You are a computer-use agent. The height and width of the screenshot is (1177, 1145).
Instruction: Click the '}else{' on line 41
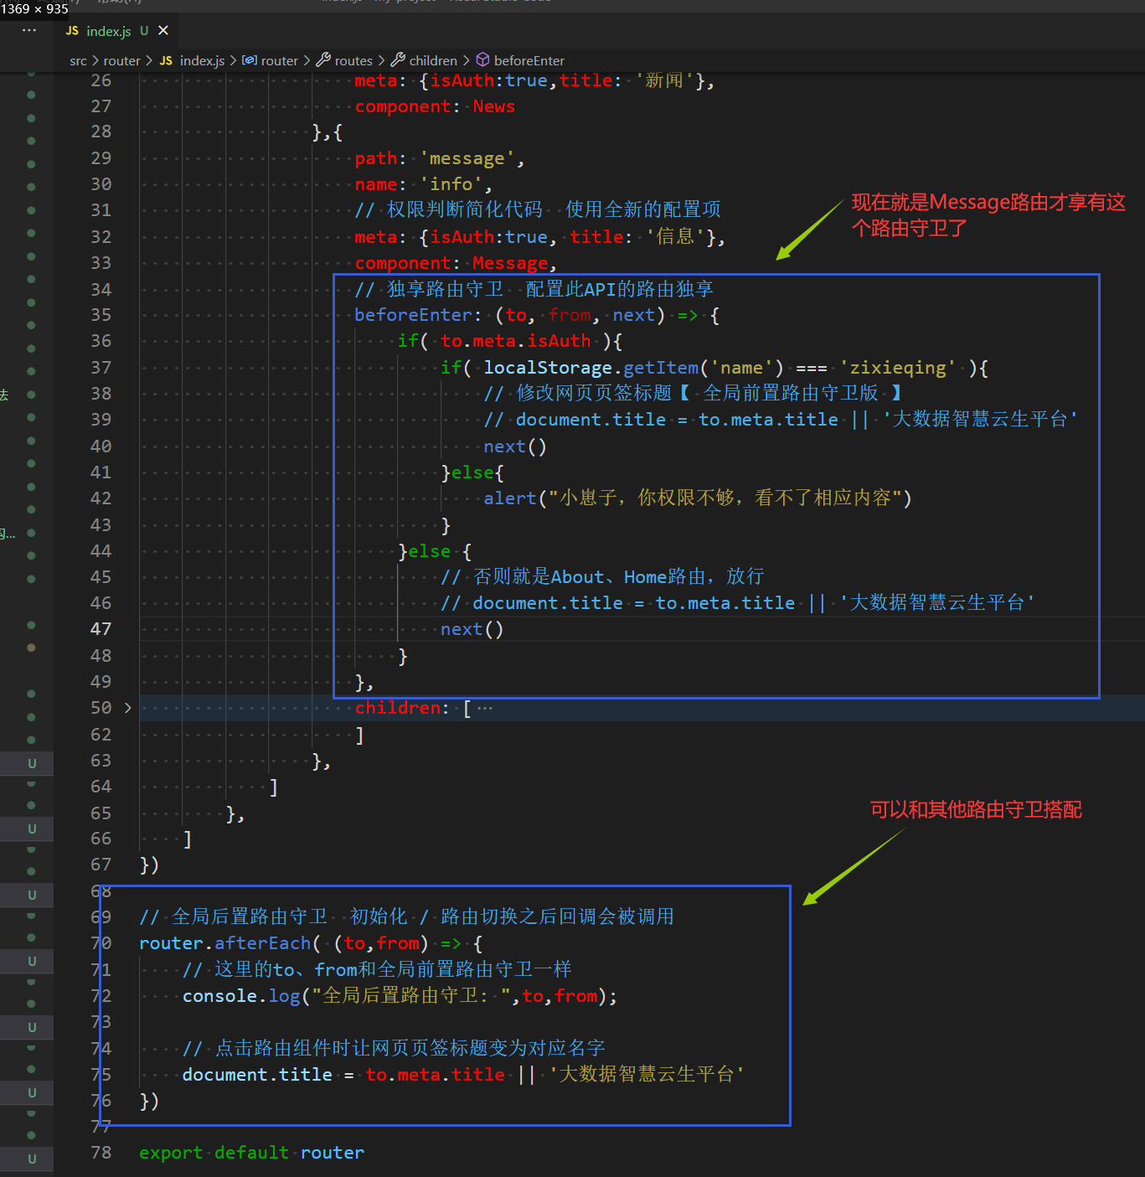(472, 472)
